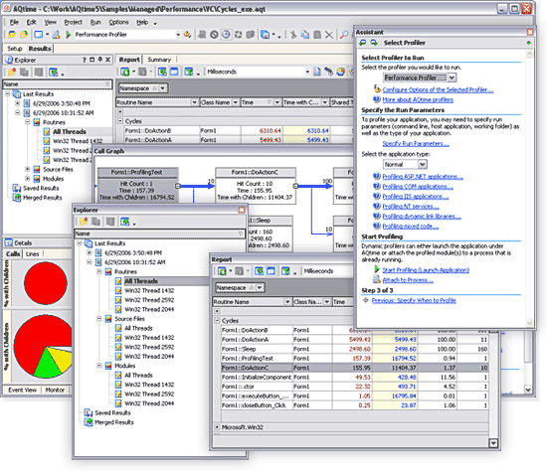Click the Find magnifier icon in main toolbar
The width and height of the screenshot is (547, 471).
click(344, 35)
